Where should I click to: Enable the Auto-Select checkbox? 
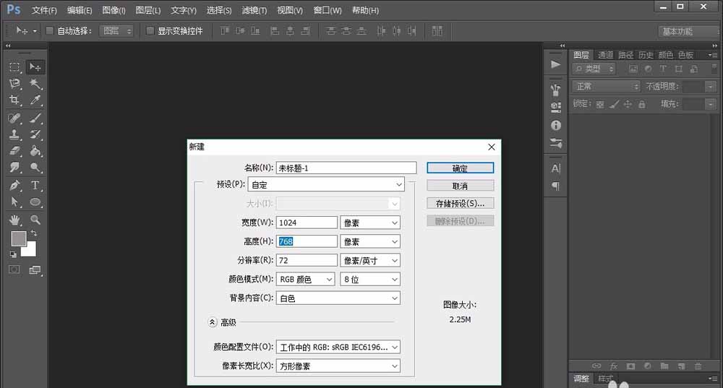click(x=50, y=31)
